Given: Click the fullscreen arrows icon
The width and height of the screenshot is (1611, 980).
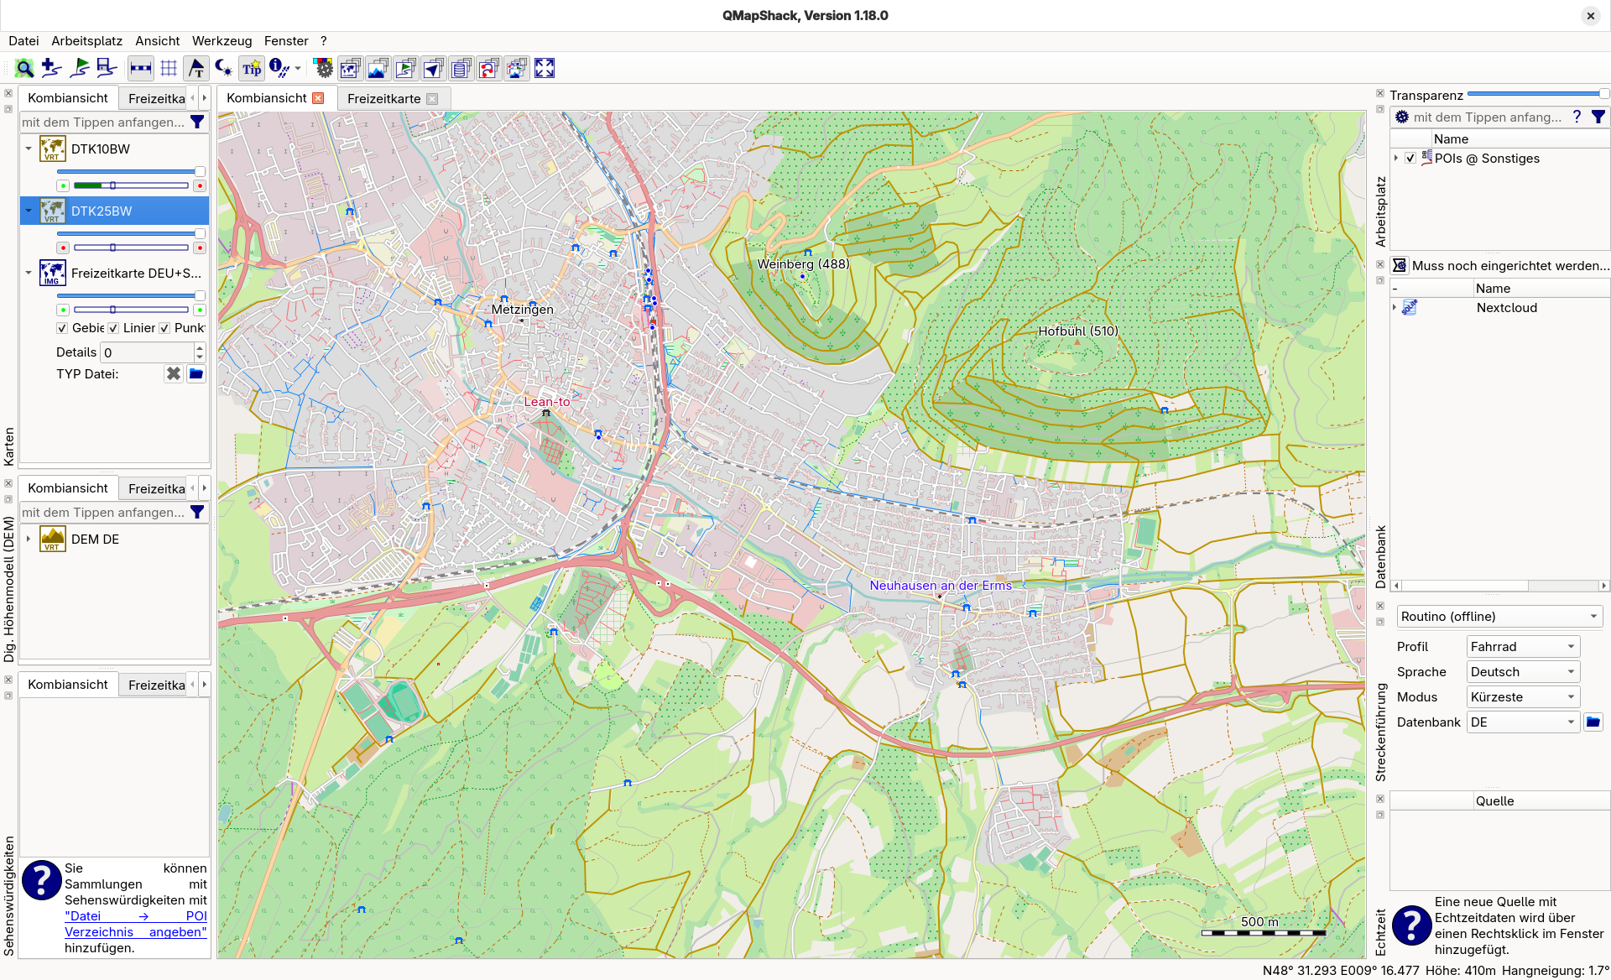Looking at the screenshot, I should [x=545, y=69].
